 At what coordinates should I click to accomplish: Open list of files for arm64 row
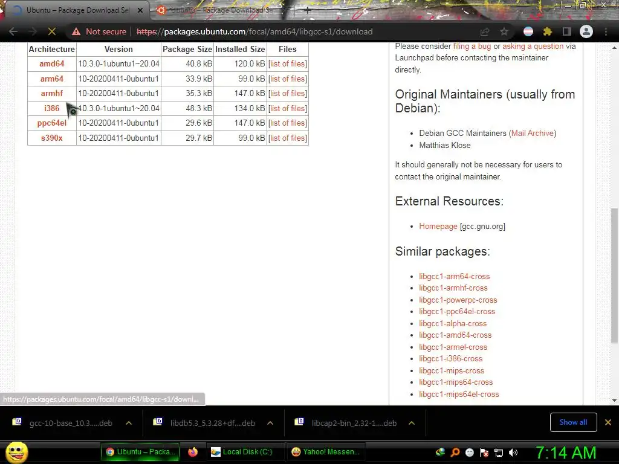pos(287,79)
